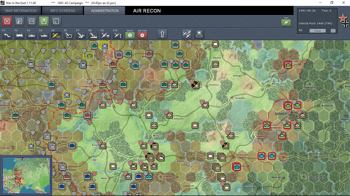The image size is (350, 196).
Task: Click the crossed airplanes icon
Action: click(x=187, y=34)
